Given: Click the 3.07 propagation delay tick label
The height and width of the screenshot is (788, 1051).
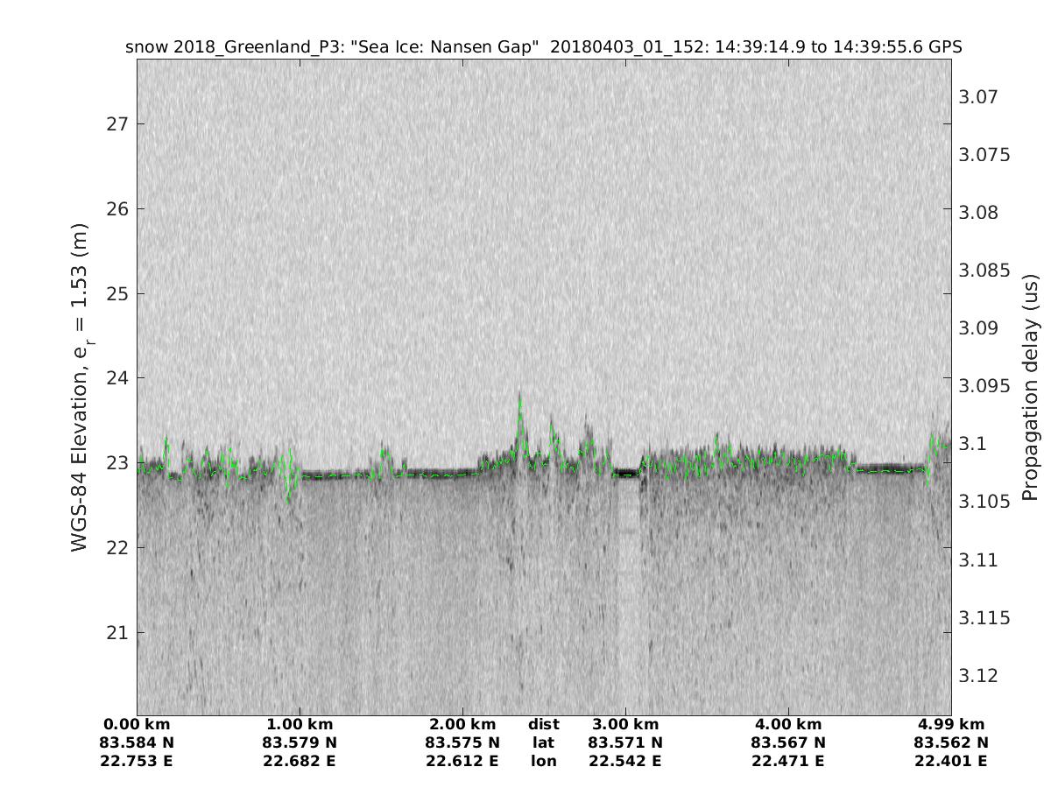Looking at the screenshot, I should pyautogui.click(x=977, y=96).
